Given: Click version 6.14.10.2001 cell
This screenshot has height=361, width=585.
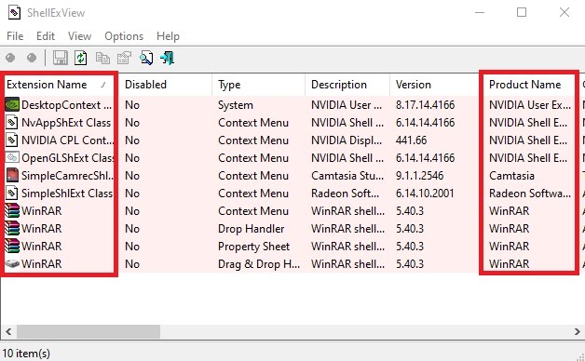Looking at the screenshot, I should [425, 194].
